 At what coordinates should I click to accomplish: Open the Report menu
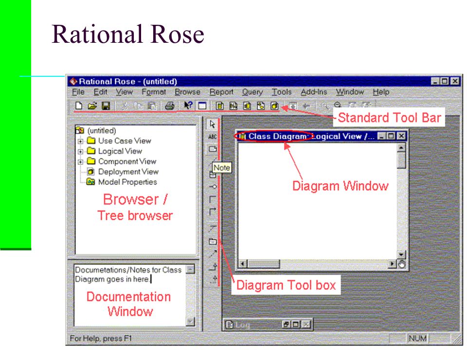coord(221,92)
